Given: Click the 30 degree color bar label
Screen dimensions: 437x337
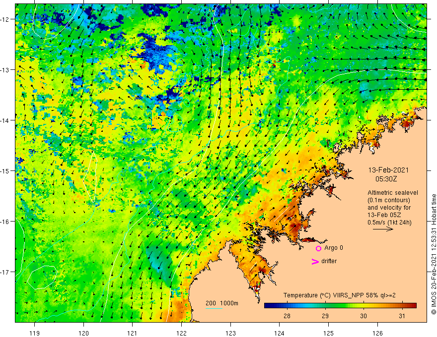Looking at the screenshot, I should tap(363, 316).
